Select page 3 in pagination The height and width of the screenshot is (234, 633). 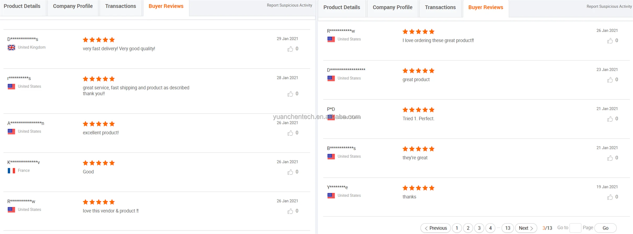[479, 228]
